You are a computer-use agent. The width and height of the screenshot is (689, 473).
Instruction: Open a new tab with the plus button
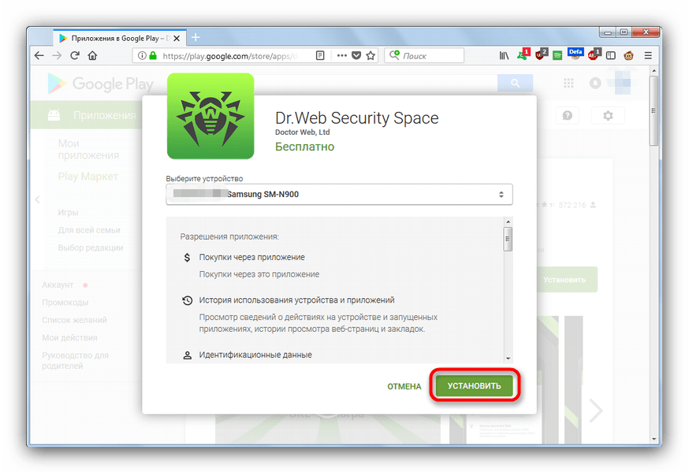point(196,38)
